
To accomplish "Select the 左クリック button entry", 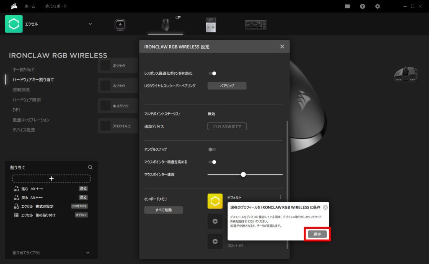I will pyautogui.click(x=118, y=65).
